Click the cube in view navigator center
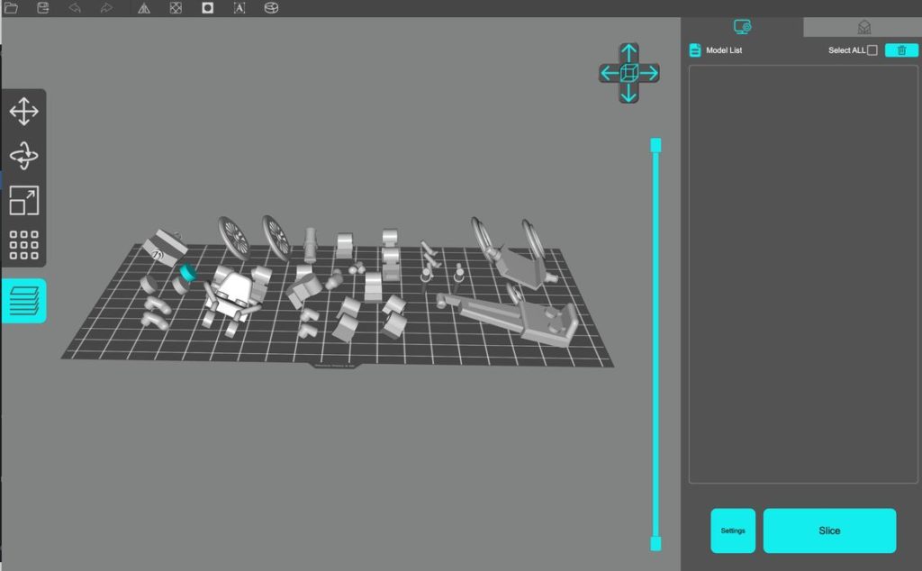 tap(628, 72)
